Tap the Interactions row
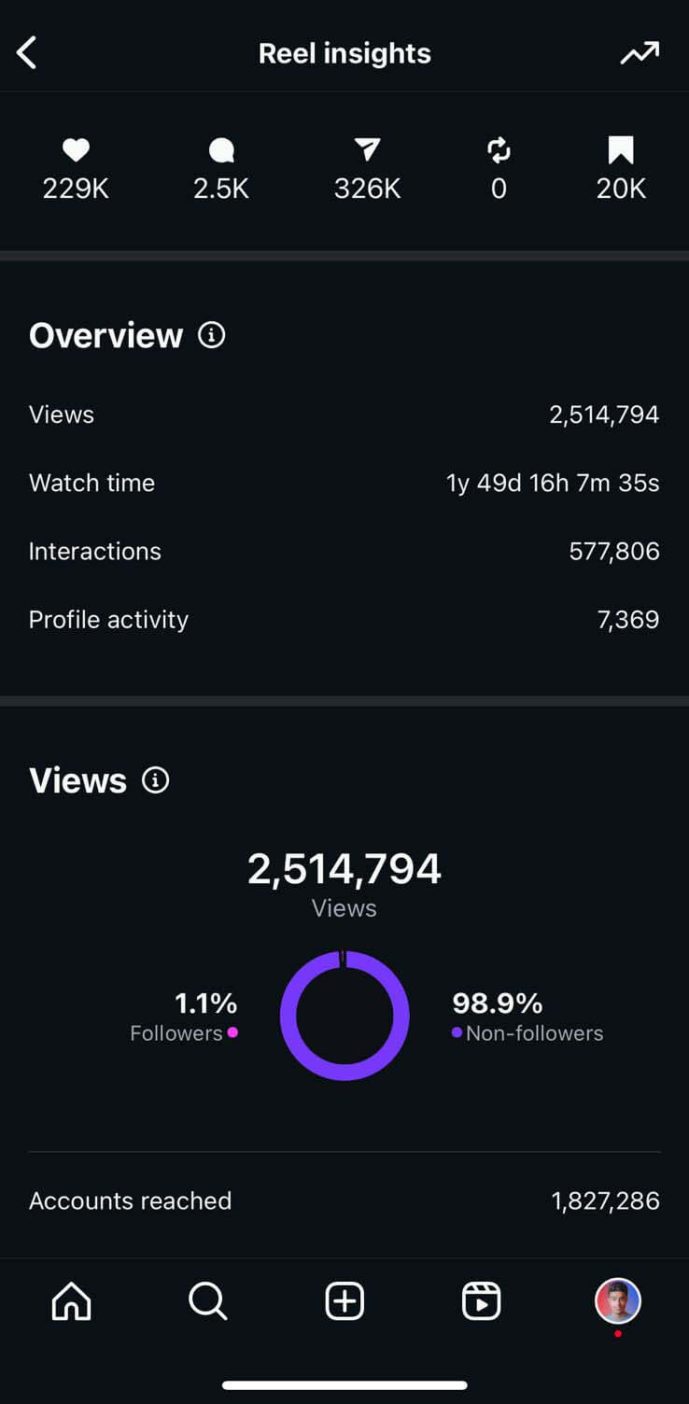Viewport: 689px width, 1404px height. [x=344, y=551]
